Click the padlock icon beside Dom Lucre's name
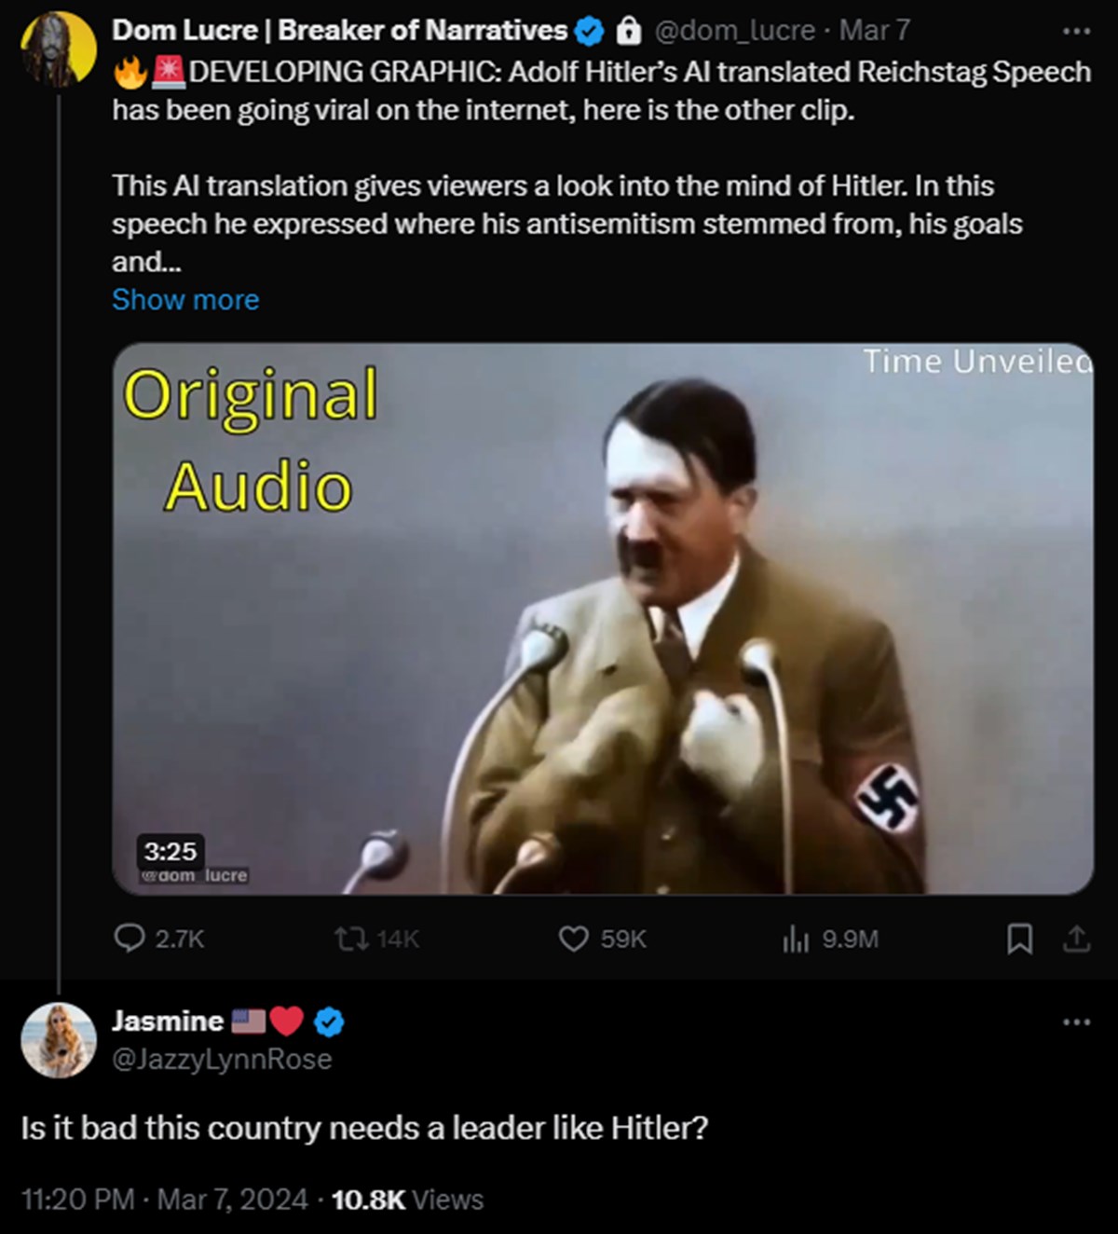 pos(629,32)
